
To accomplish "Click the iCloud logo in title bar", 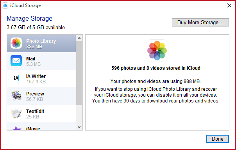I will coord(5,5).
